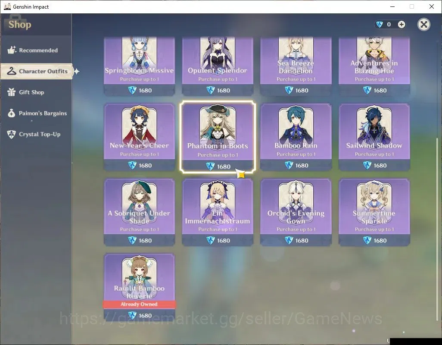Select the Sea Breeze Dandelion outfit

pyautogui.click(x=296, y=66)
